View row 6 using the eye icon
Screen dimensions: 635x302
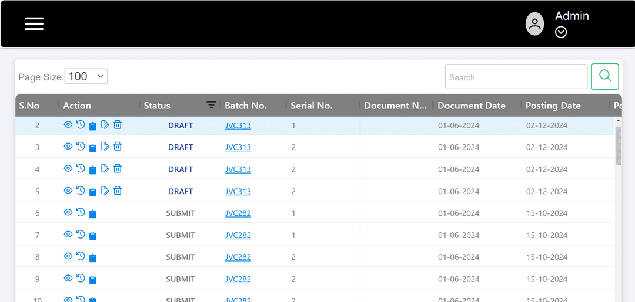click(68, 212)
